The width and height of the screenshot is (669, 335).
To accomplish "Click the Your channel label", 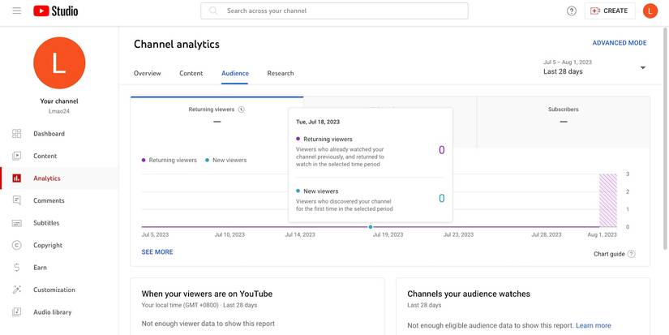I will (x=59, y=101).
